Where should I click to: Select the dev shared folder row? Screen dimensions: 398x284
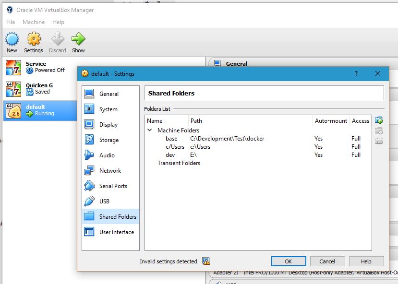258,154
